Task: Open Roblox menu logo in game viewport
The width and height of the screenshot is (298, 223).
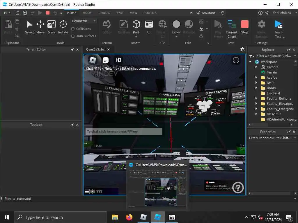Action: coord(93,60)
